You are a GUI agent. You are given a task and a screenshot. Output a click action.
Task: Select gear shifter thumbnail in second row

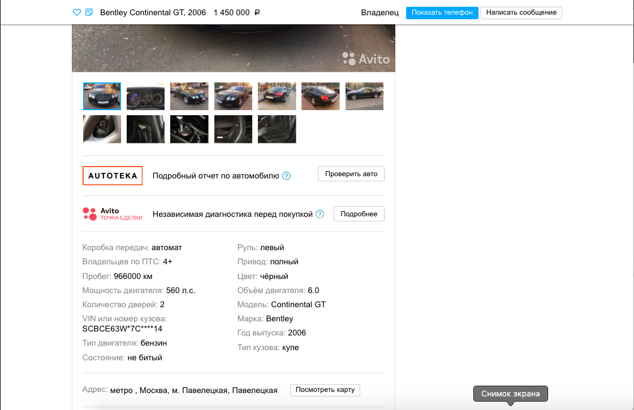(x=189, y=129)
